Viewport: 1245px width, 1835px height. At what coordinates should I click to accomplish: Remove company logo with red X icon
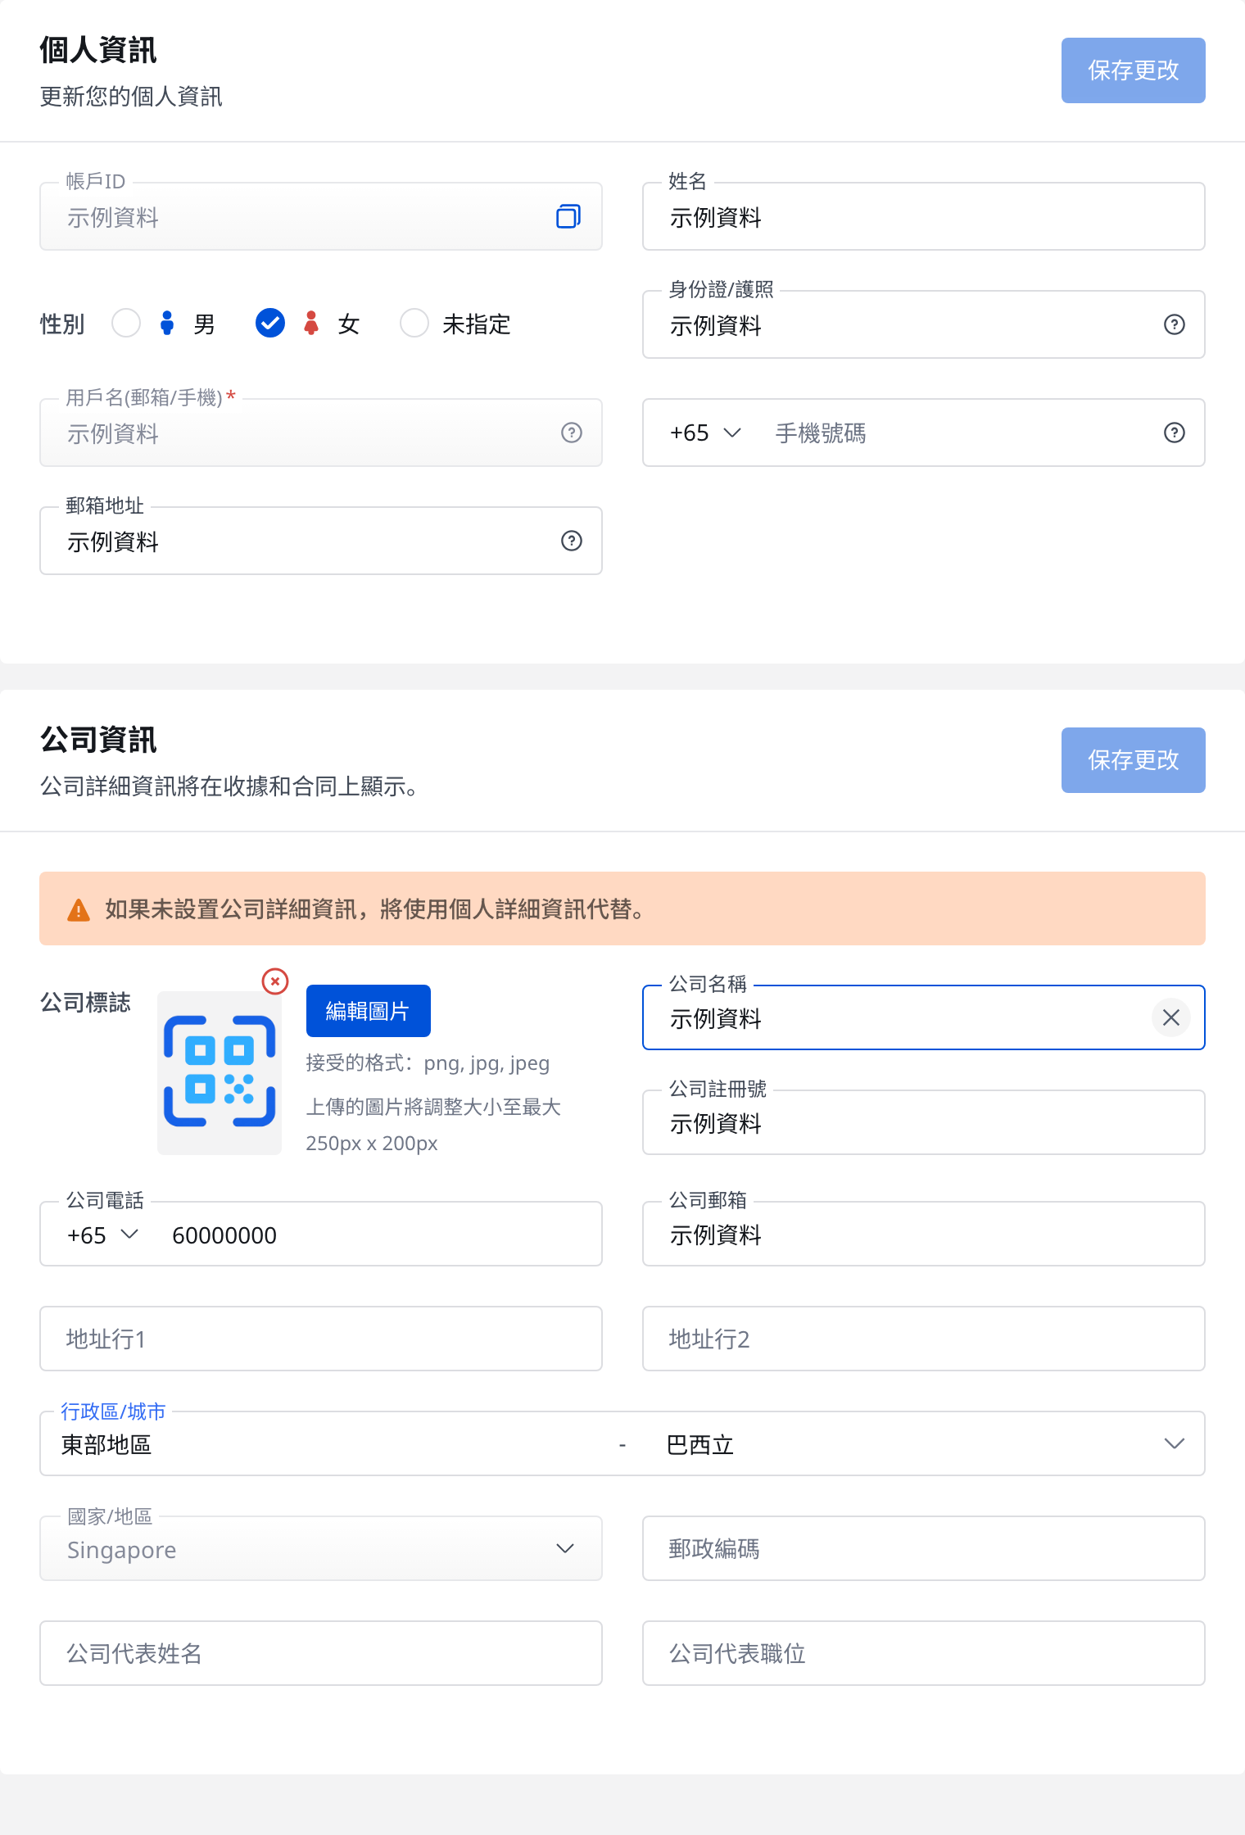point(275,981)
